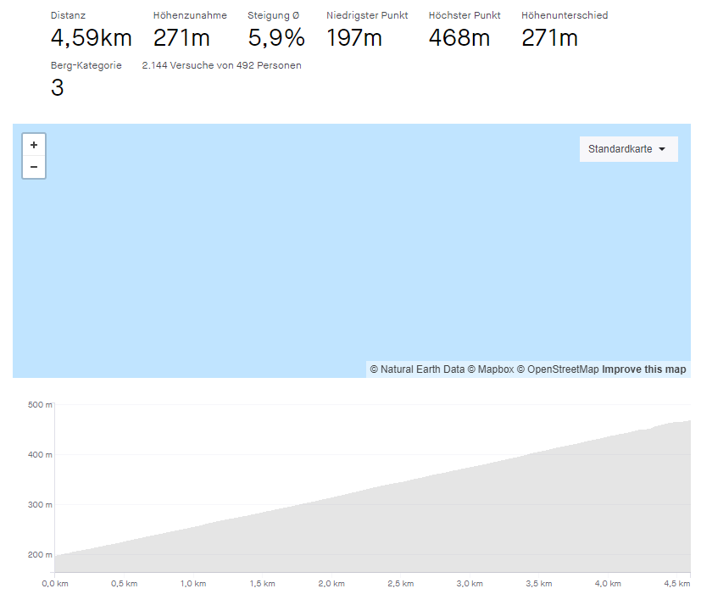
Task: Click the Improve this map link
Action: 644,369
